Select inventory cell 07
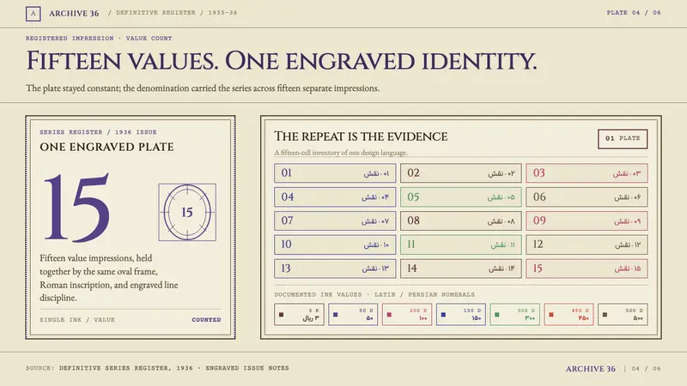 pos(335,221)
